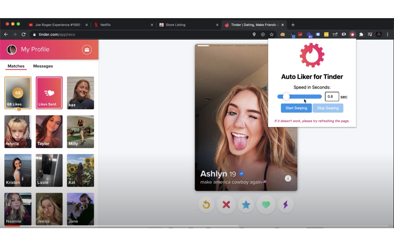
Task: Open the 68 Likes card
Action: 18,93
